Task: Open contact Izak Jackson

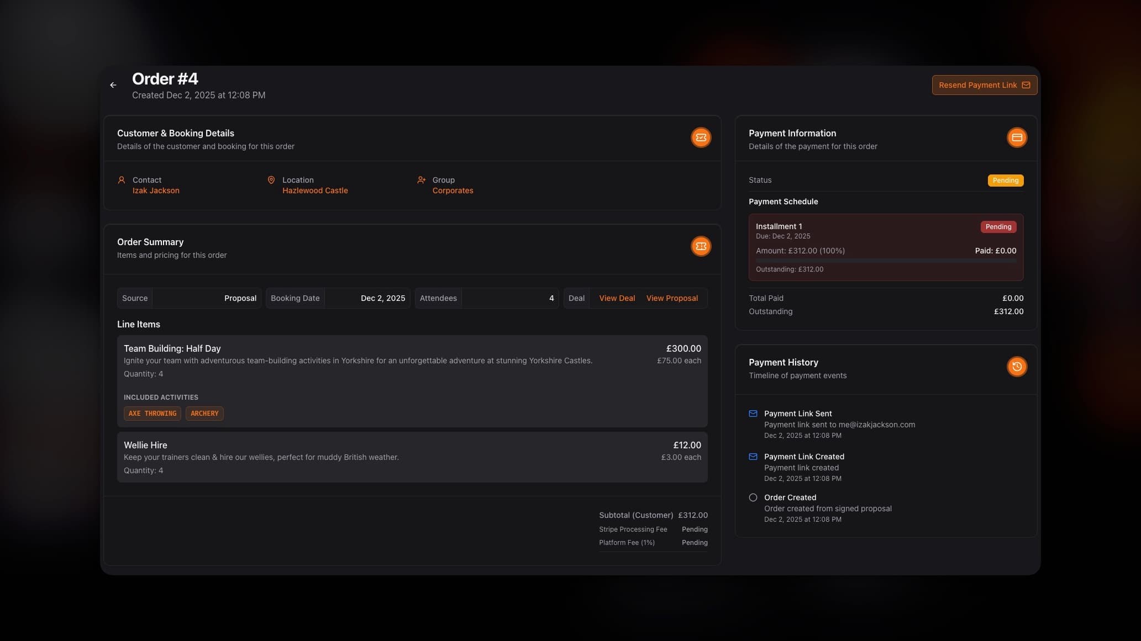Action: [x=156, y=190]
